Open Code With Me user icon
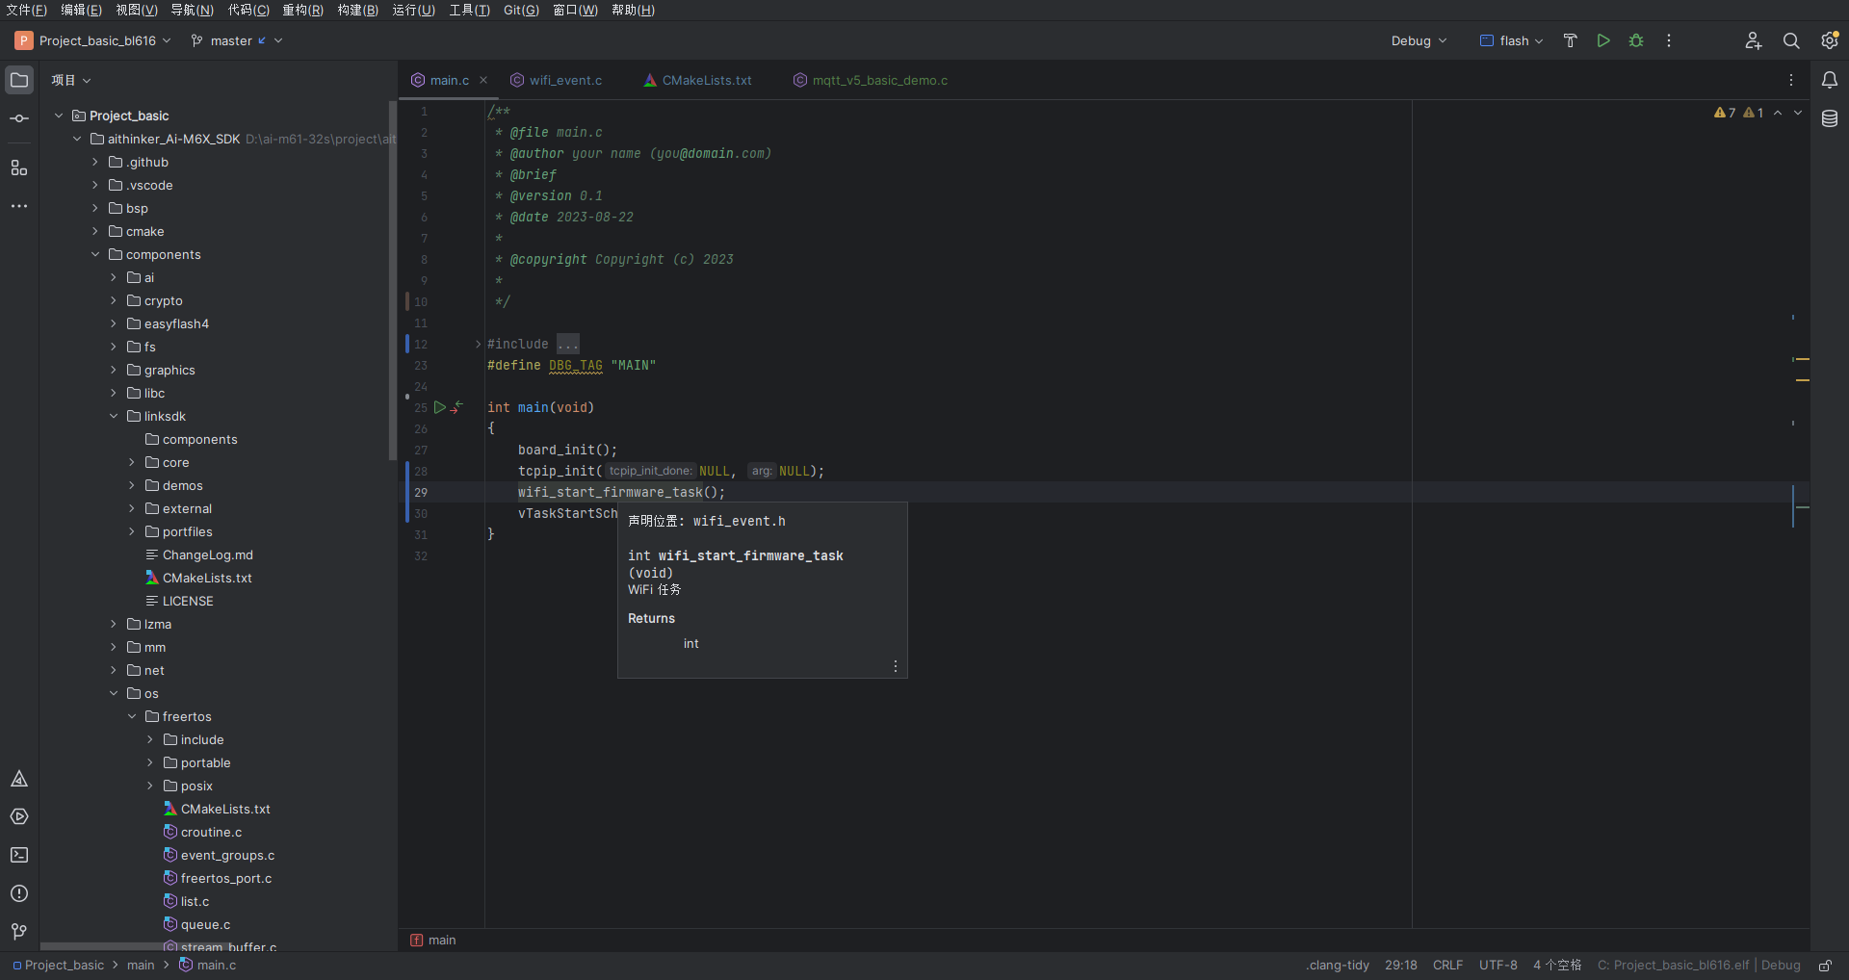 1753,40
